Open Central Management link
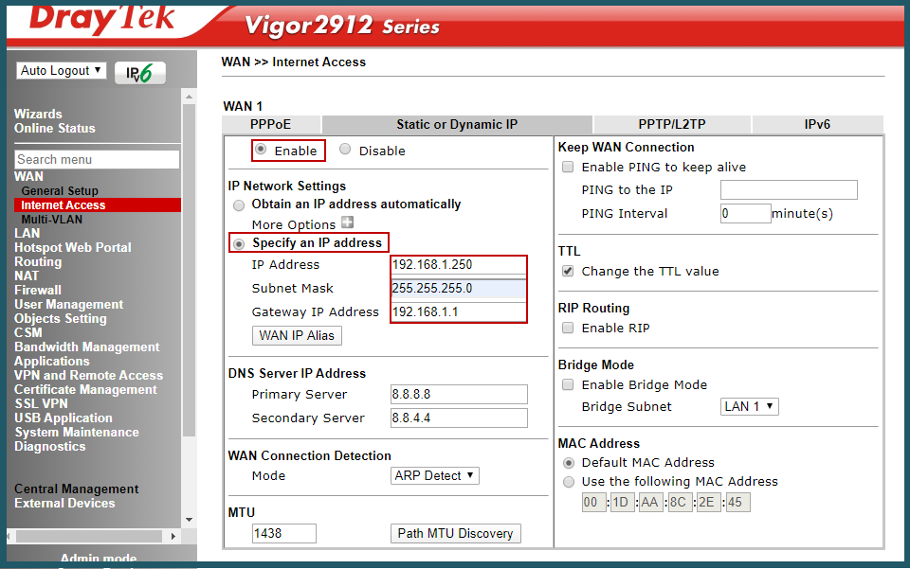Viewport: 910px width, 569px height. [76, 489]
